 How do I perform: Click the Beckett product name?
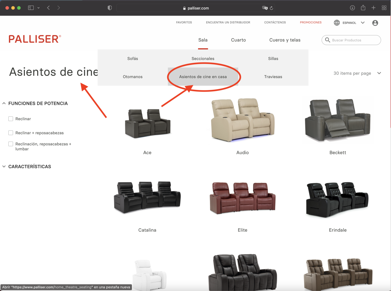pos(338,153)
